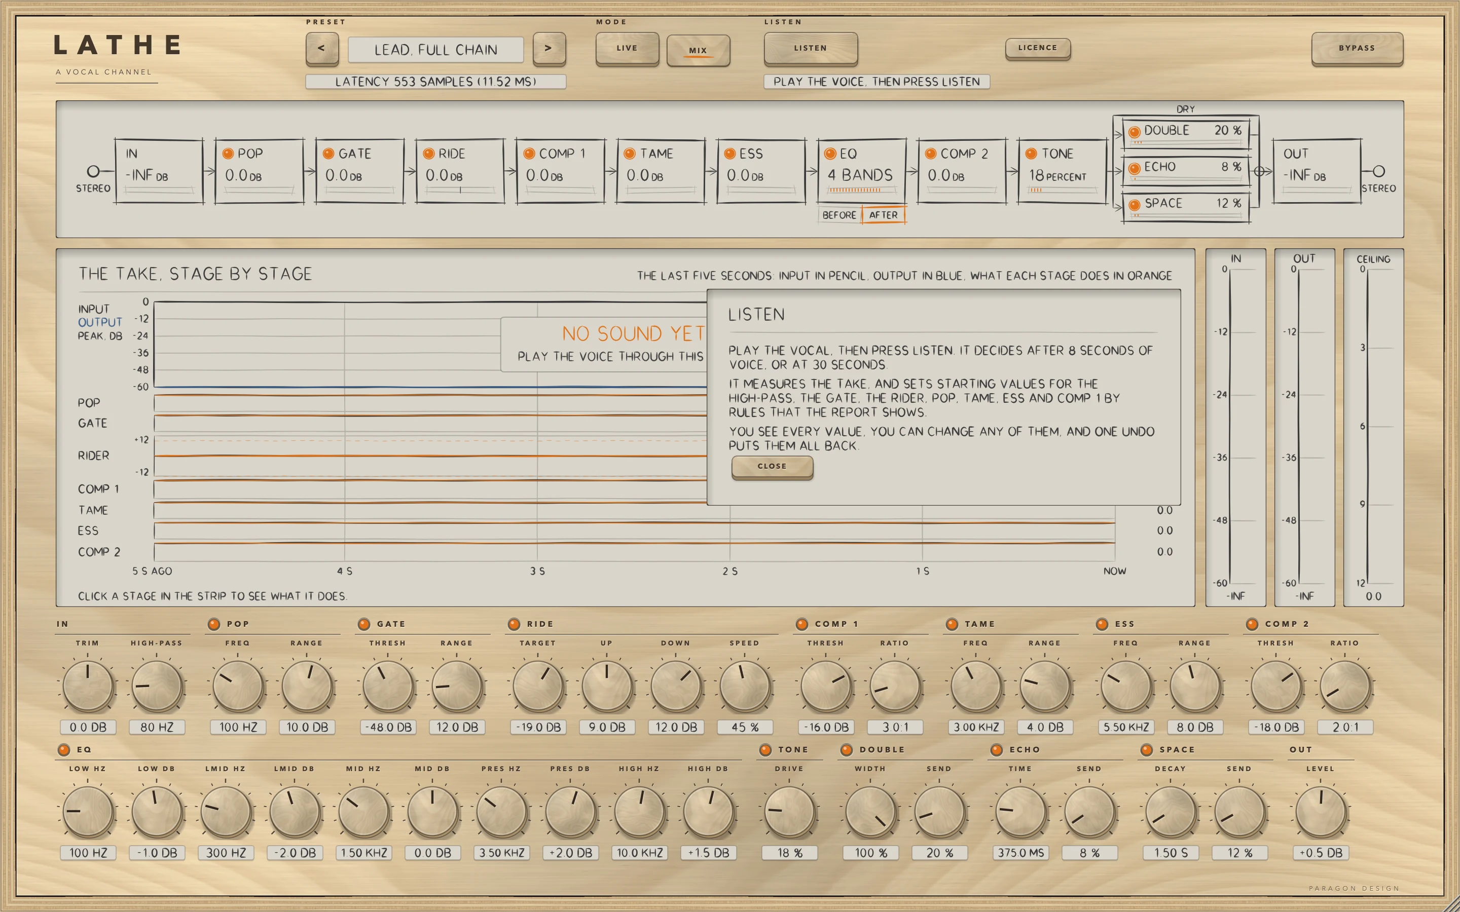Image resolution: width=1460 pixels, height=912 pixels.
Task: Bypass the plugin with BYPASS button
Action: pyautogui.click(x=1357, y=48)
